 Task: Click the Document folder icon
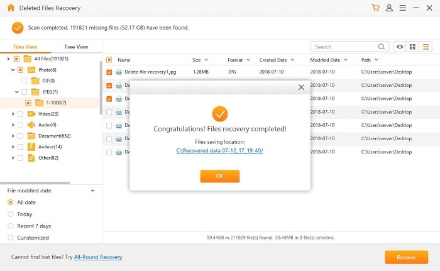[x=31, y=136]
